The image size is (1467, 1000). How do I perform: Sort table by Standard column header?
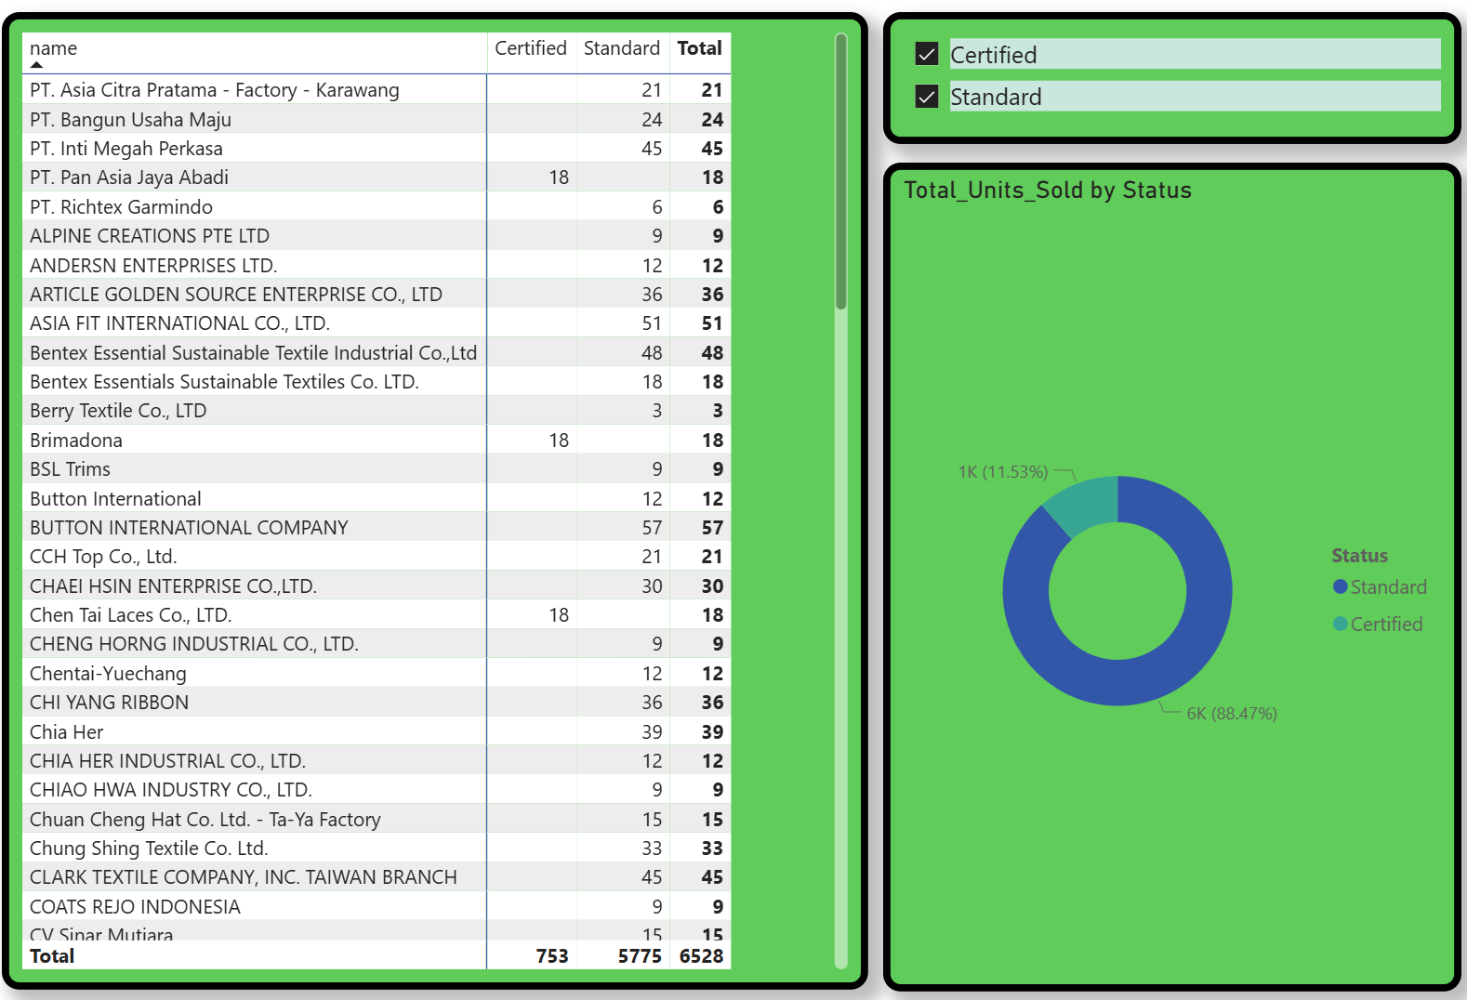click(621, 48)
